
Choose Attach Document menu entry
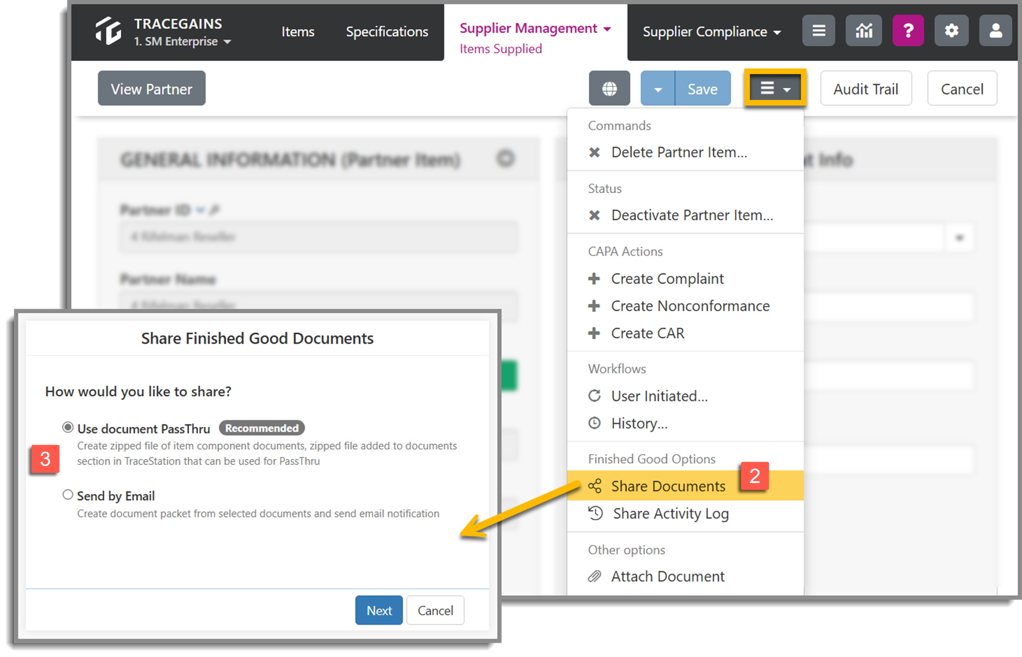click(685, 576)
